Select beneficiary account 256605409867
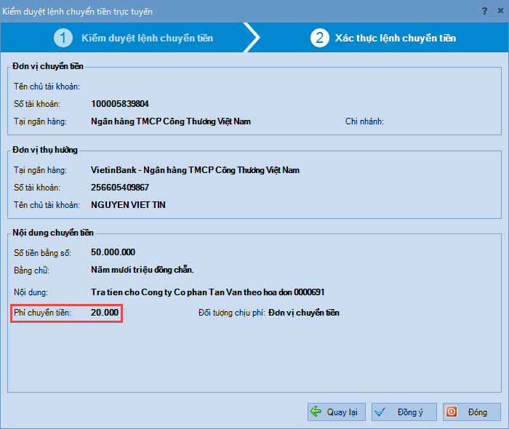This screenshot has height=429, width=509. pos(120,188)
